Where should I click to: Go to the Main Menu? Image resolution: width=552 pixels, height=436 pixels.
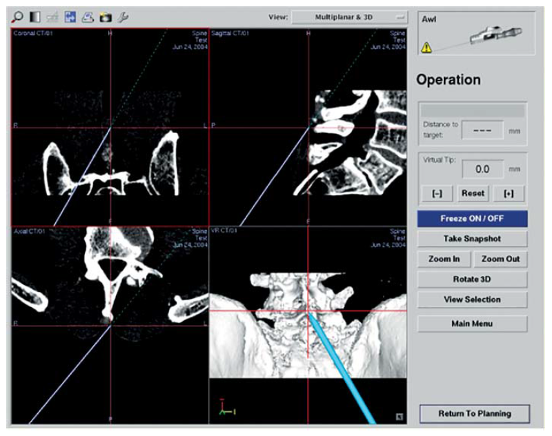pyautogui.click(x=472, y=324)
